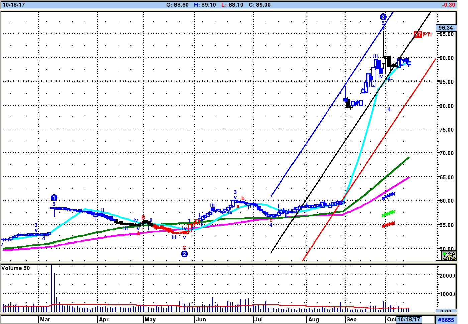468x324 pixels.
Task: Click the 65.00 price axis label
Action: click(x=446, y=177)
